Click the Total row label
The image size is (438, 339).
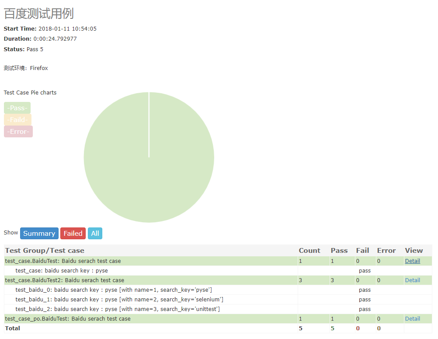pos(13,329)
